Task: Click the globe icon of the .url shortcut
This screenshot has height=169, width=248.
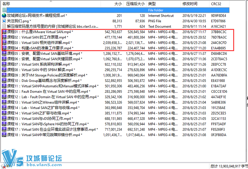Action: click(4, 16)
